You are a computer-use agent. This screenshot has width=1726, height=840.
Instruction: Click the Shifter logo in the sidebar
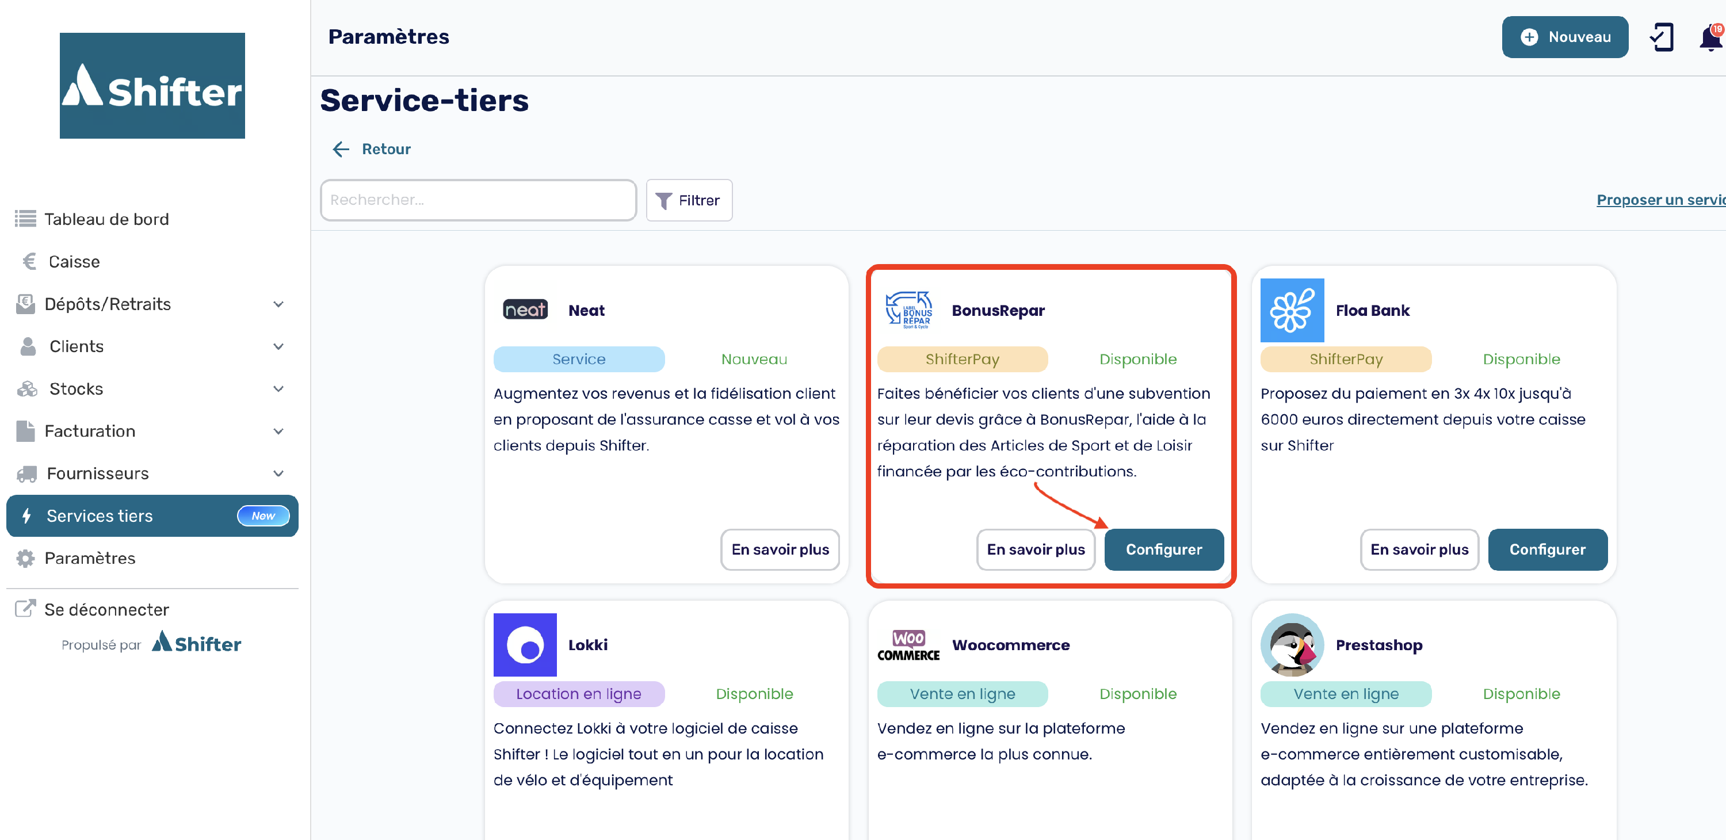(152, 86)
